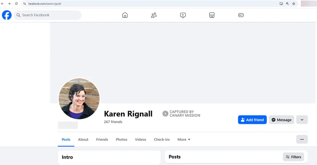Click the Message button

point(281,120)
